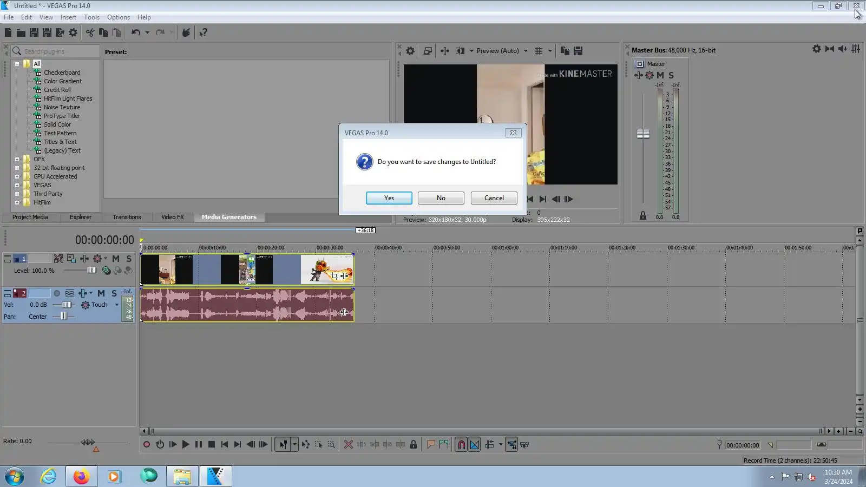This screenshot has width=866, height=487.
Task: Click No in the save dialog
Action: tap(441, 198)
